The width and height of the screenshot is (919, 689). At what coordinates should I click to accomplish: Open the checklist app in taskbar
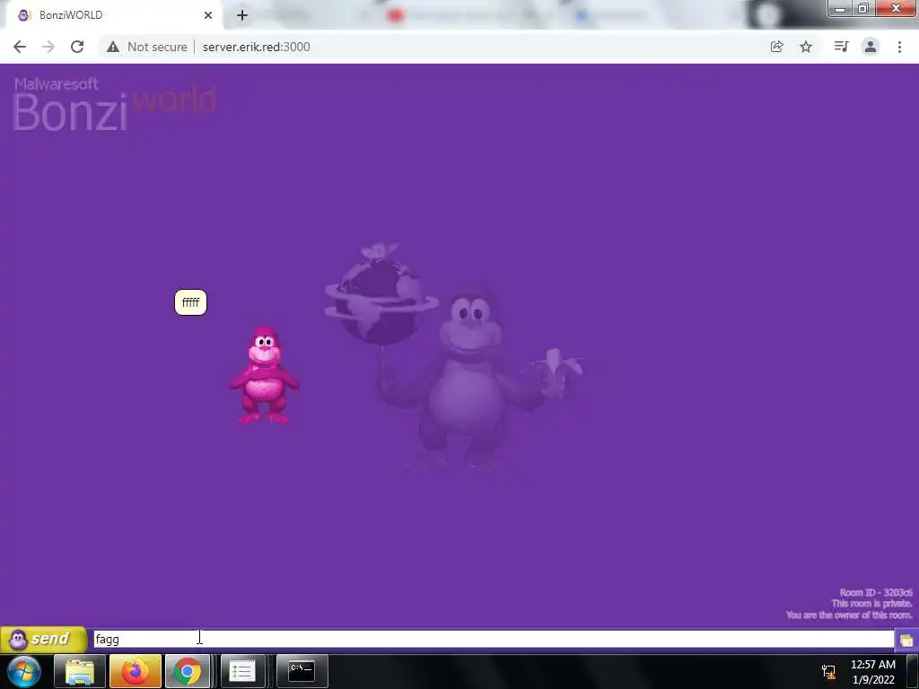pos(242,671)
